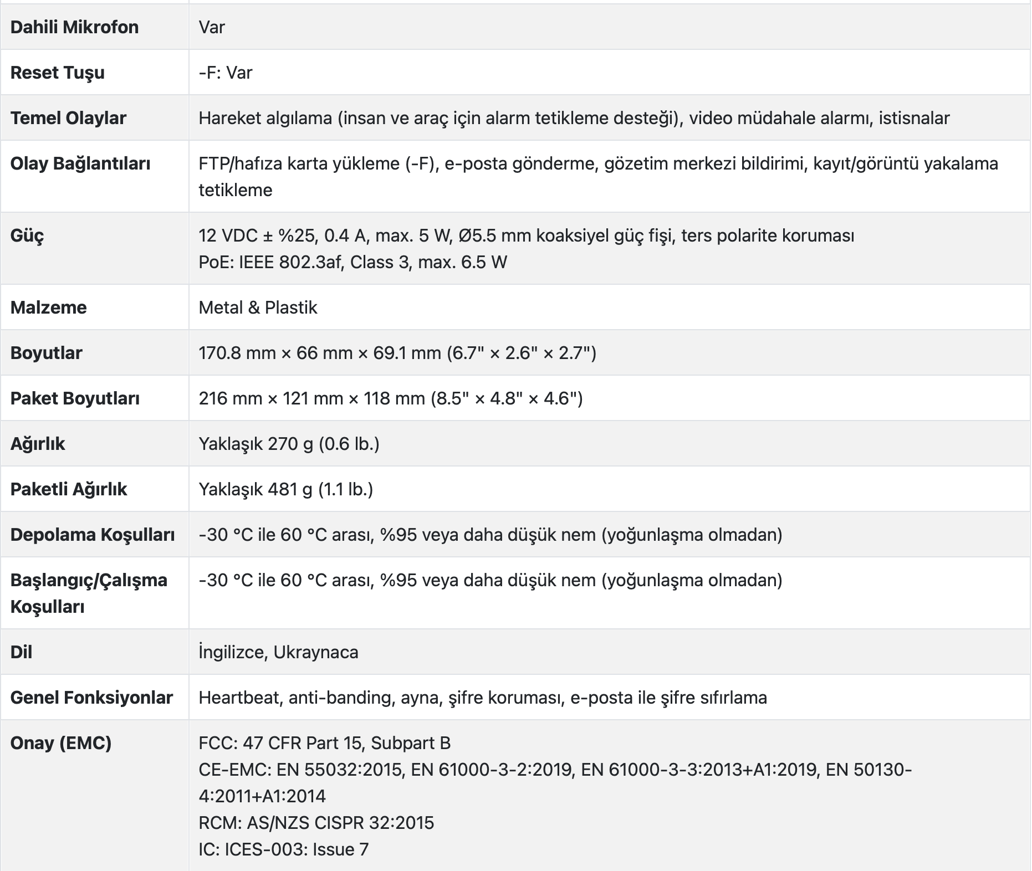Click the "PoE: IEEE 802.3af" line
Screen dimensions: 1032x871
click(352, 262)
